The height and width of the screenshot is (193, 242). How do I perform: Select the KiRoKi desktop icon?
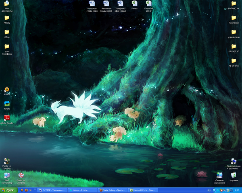pos(6,104)
